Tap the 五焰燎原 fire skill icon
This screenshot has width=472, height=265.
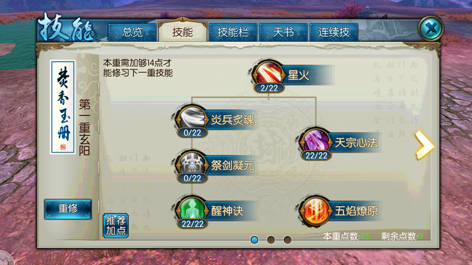[x=315, y=210]
